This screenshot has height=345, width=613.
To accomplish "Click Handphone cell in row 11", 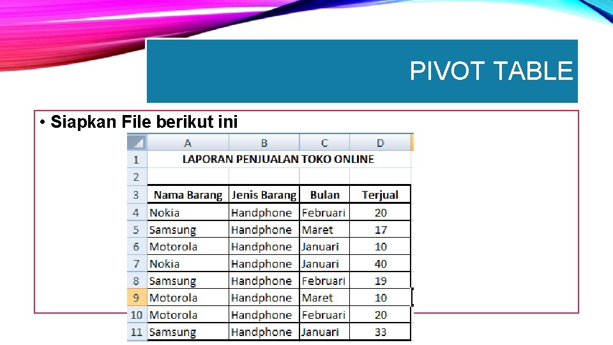I will (x=264, y=332).
